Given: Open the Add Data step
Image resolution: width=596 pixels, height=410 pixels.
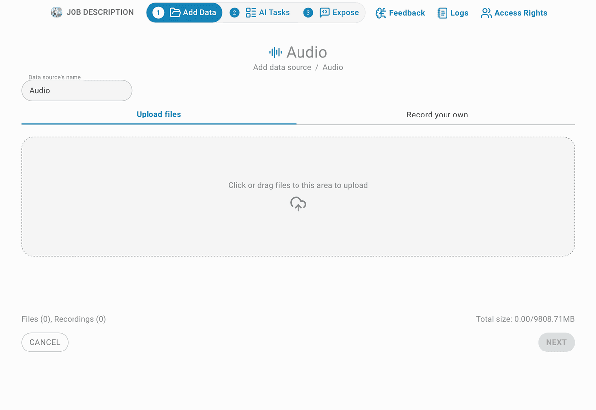Looking at the screenshot, I should click(184, 13).
